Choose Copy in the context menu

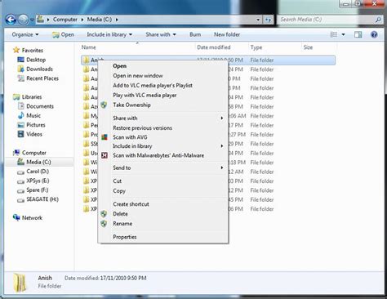(x=162, y=191)
